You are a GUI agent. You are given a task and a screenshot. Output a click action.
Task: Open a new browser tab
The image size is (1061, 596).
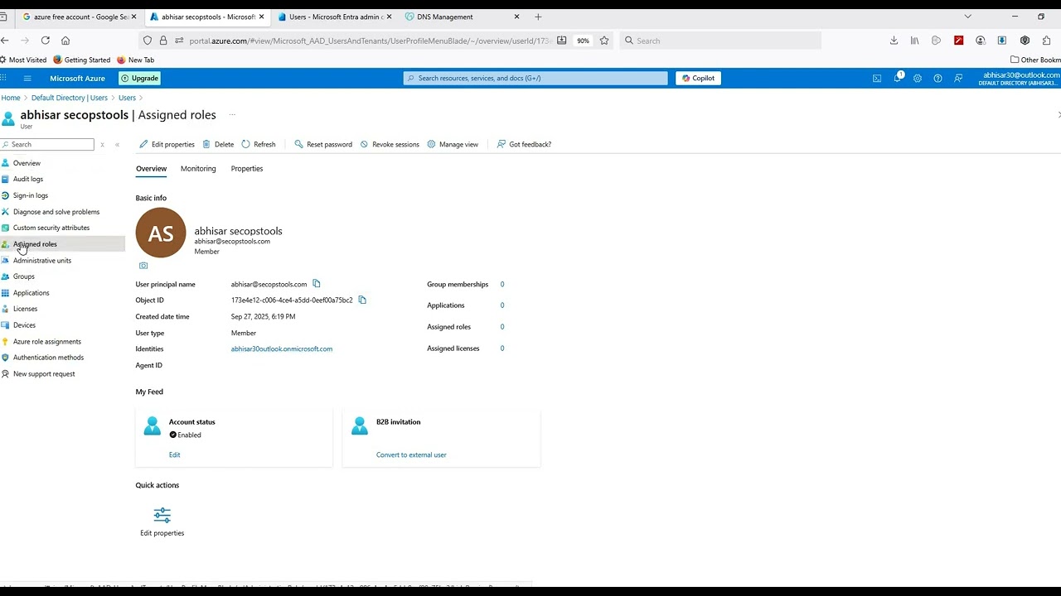[538, 17]
